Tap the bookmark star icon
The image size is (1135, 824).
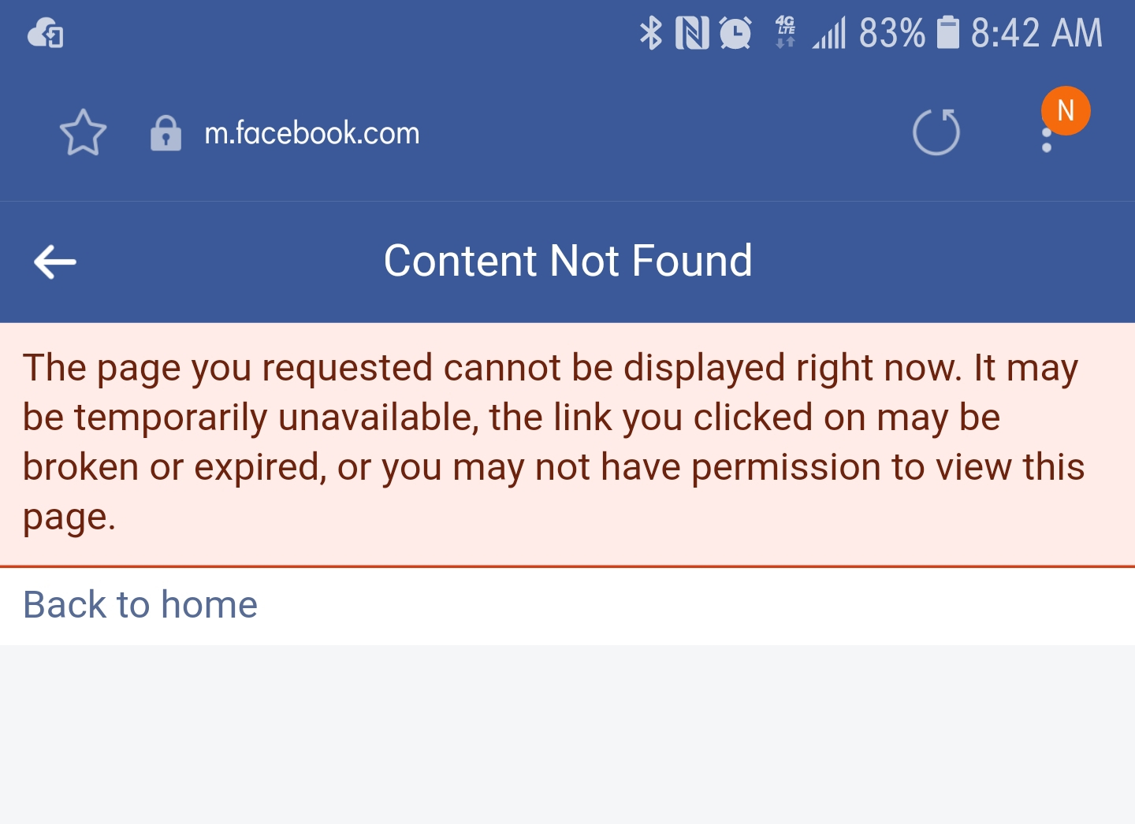tap(83, 132)
